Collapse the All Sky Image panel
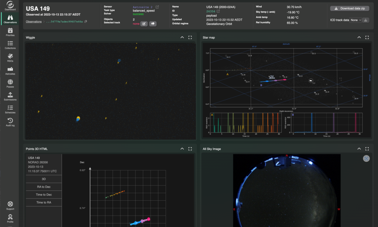 359,149
